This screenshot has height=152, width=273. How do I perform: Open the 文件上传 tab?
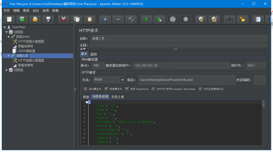coord(117,97)
